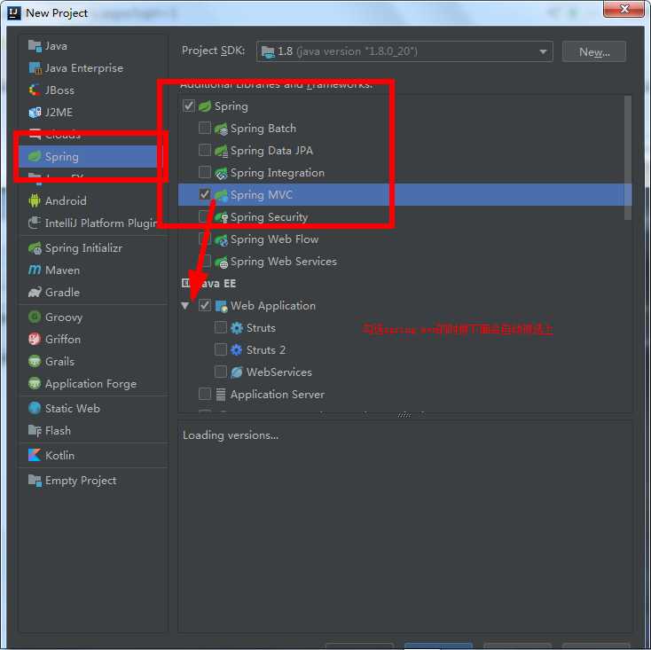Pick the JBoss icon in the sidebar
This screenshot has height=650, width=651.
coord(35,90)
